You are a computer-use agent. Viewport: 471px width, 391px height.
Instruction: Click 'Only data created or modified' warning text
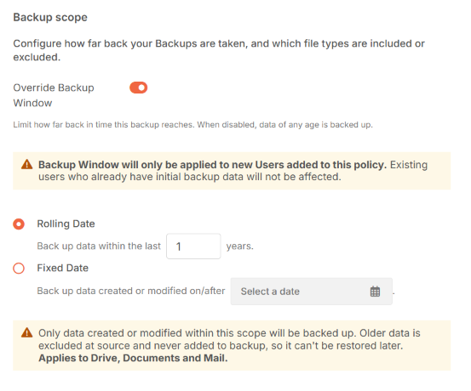(x=229, y=339)
